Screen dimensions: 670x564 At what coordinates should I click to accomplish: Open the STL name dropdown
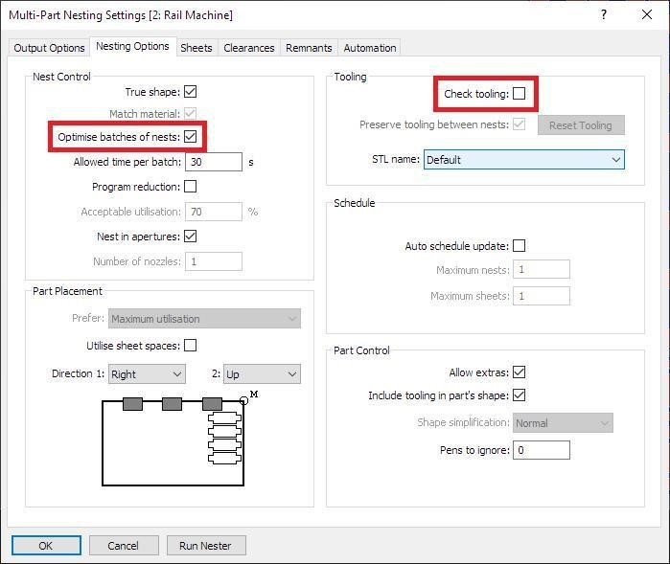coord(523,160)
